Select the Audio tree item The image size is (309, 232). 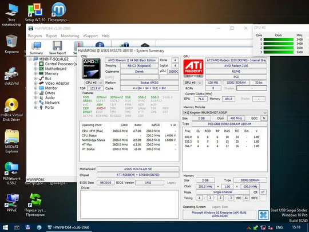[x=50, y=97]
